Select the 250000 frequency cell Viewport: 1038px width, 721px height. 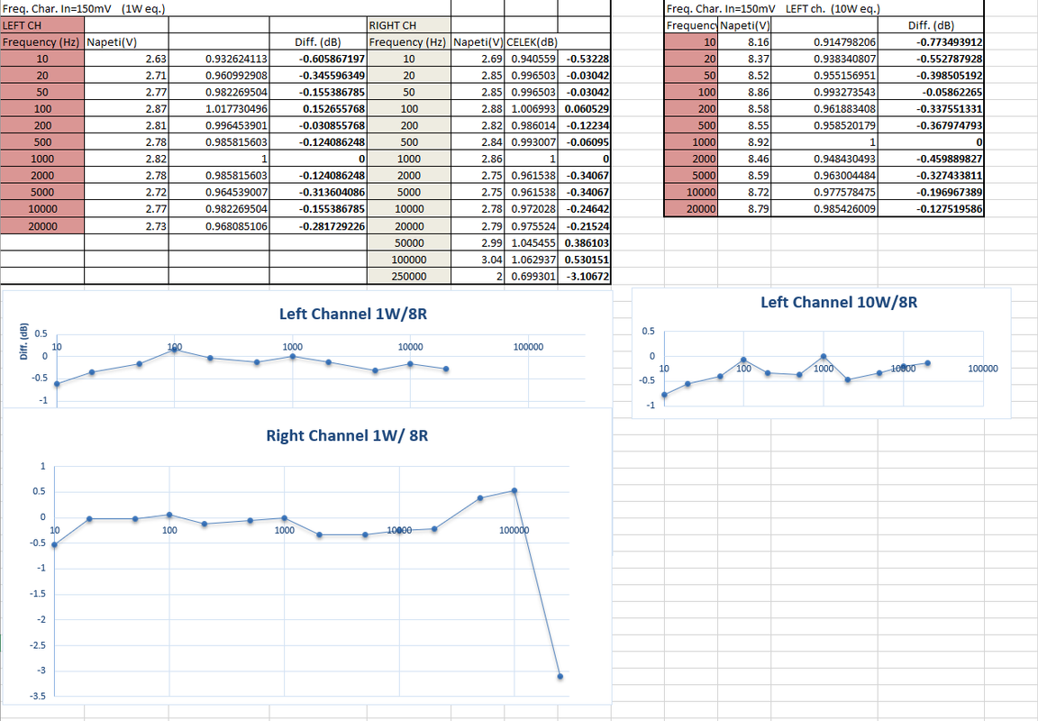[x=409, y=276]
